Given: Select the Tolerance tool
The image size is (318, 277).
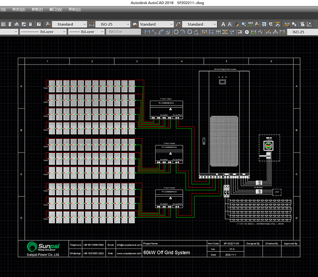Looking at the screenshot, I should [x=240, y=32].
